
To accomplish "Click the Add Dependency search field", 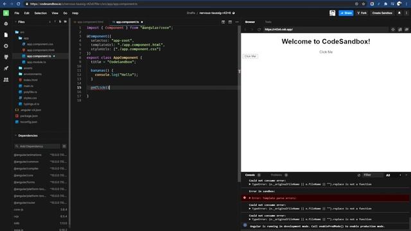I will click(37, 146).
